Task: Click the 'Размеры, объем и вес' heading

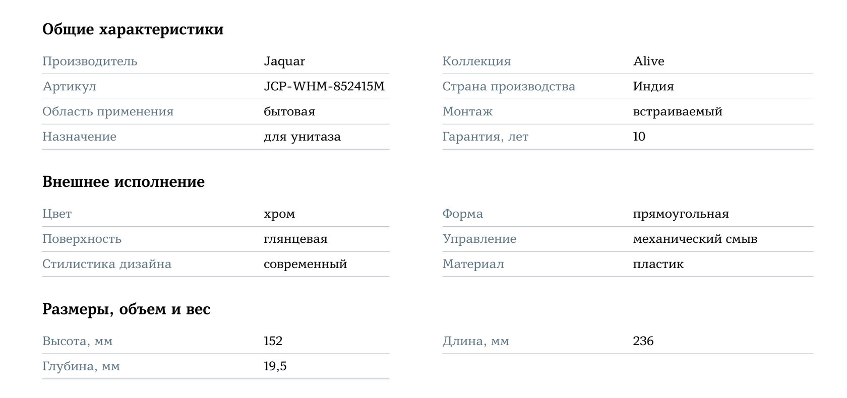Action: [126, 309]
